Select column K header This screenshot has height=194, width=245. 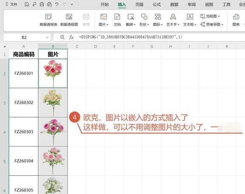[227, 46]
